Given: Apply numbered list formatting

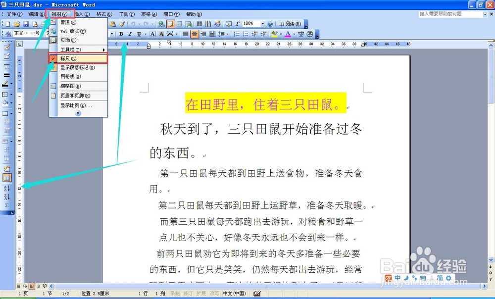Looking at the screenshot, I should click(237, 34).
